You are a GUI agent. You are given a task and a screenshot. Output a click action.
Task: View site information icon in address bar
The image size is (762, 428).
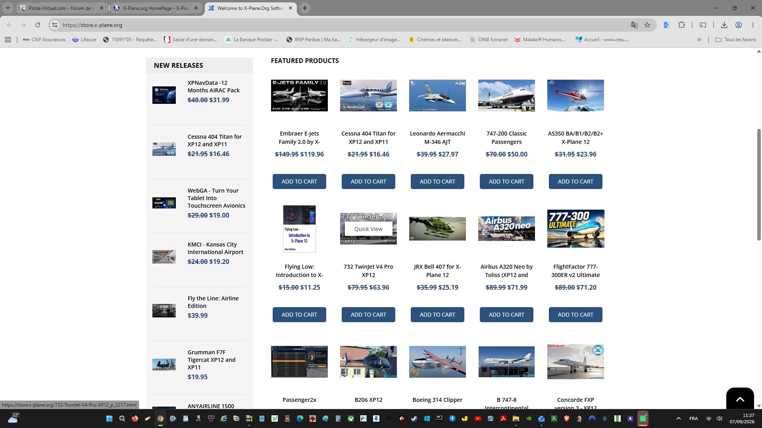point(55,25)
